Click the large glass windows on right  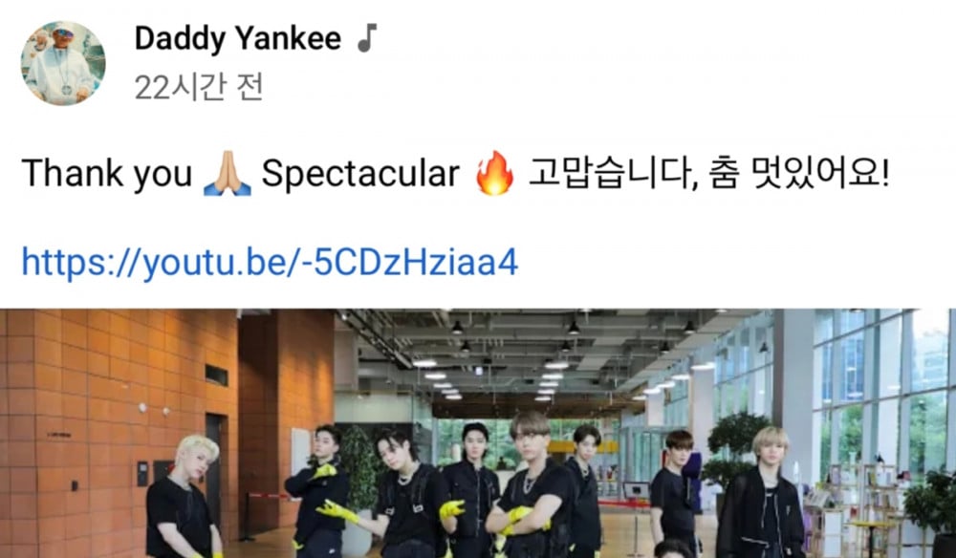point(883,397)
